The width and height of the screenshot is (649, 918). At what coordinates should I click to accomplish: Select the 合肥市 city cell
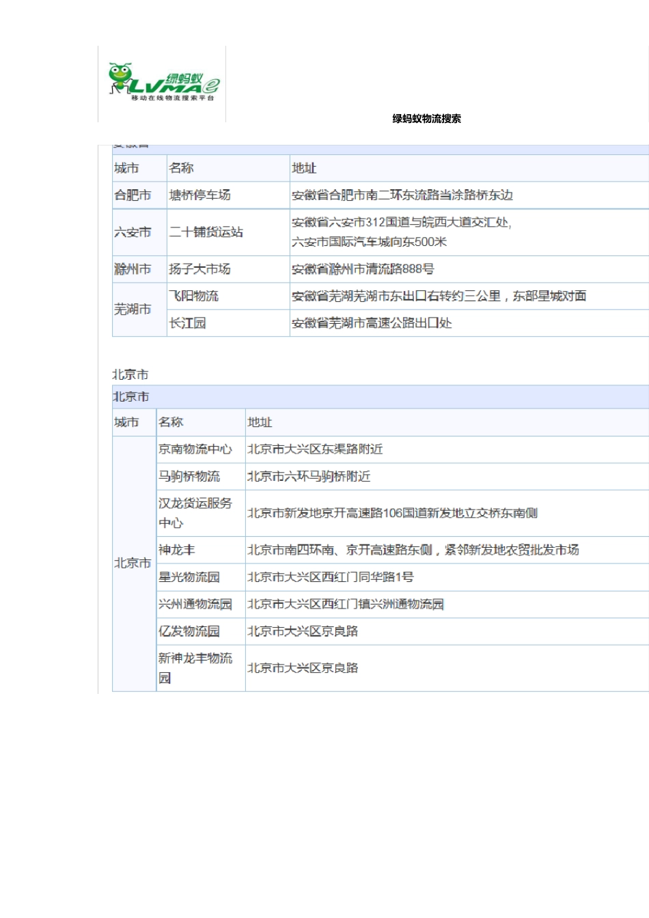pyautogui.click(x=133, y=195)
